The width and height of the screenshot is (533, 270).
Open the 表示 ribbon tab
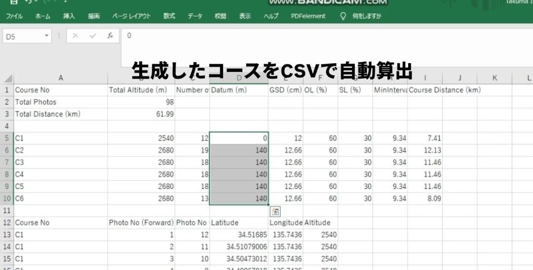245,16
